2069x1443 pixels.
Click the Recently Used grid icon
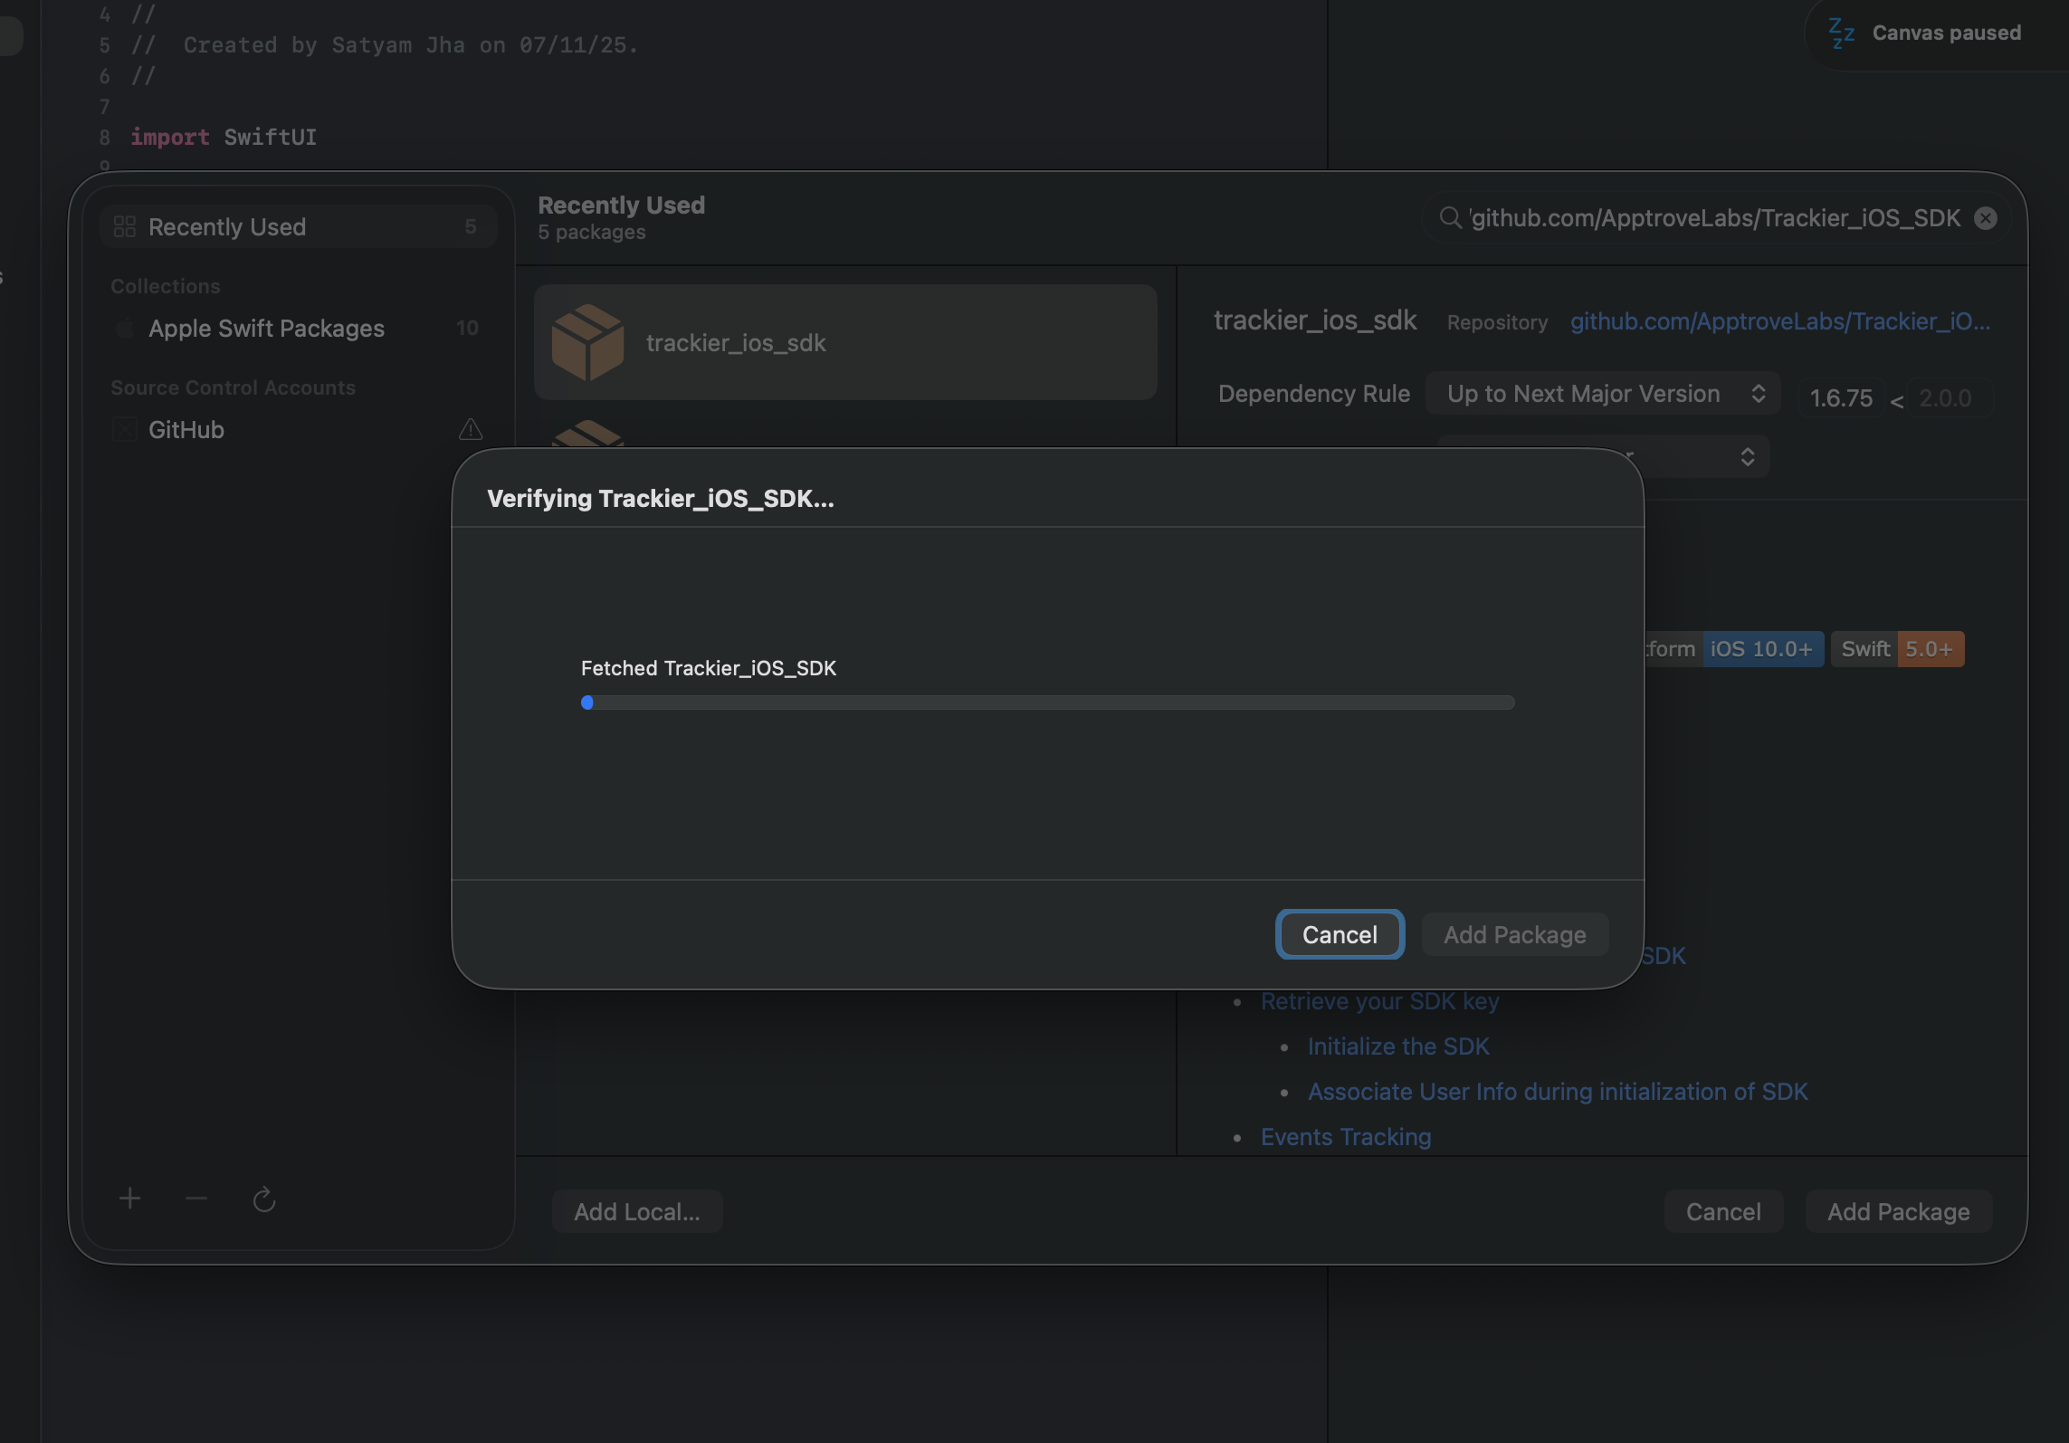tap(125, 226)
